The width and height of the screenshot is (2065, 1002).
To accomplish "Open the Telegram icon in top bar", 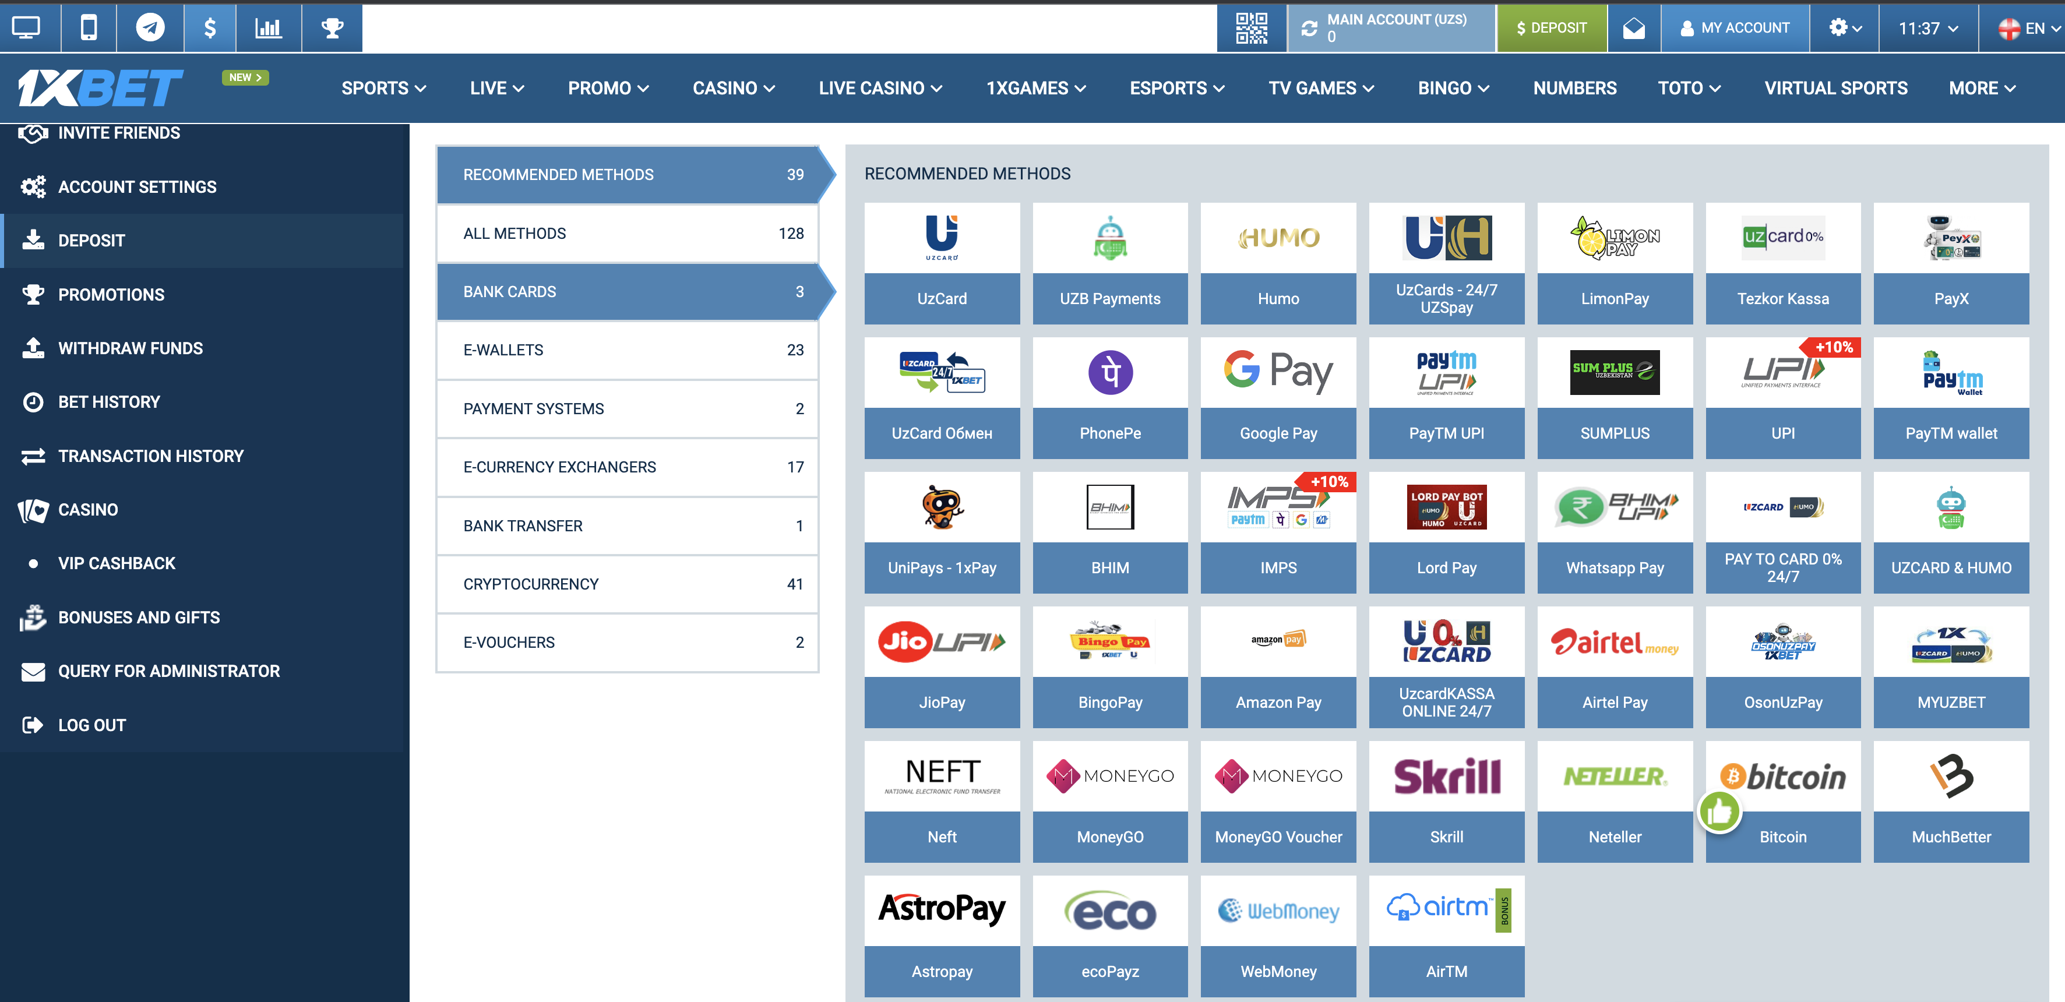I will point(150,28).
